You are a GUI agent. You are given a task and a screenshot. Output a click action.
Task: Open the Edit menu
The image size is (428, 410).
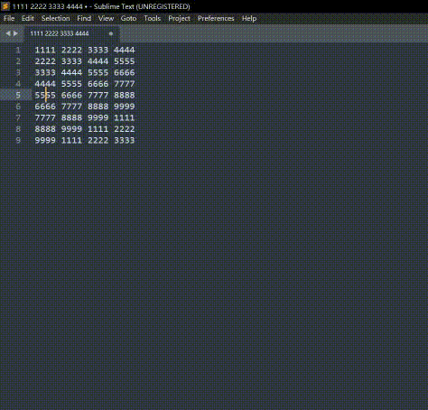(28, 18)
